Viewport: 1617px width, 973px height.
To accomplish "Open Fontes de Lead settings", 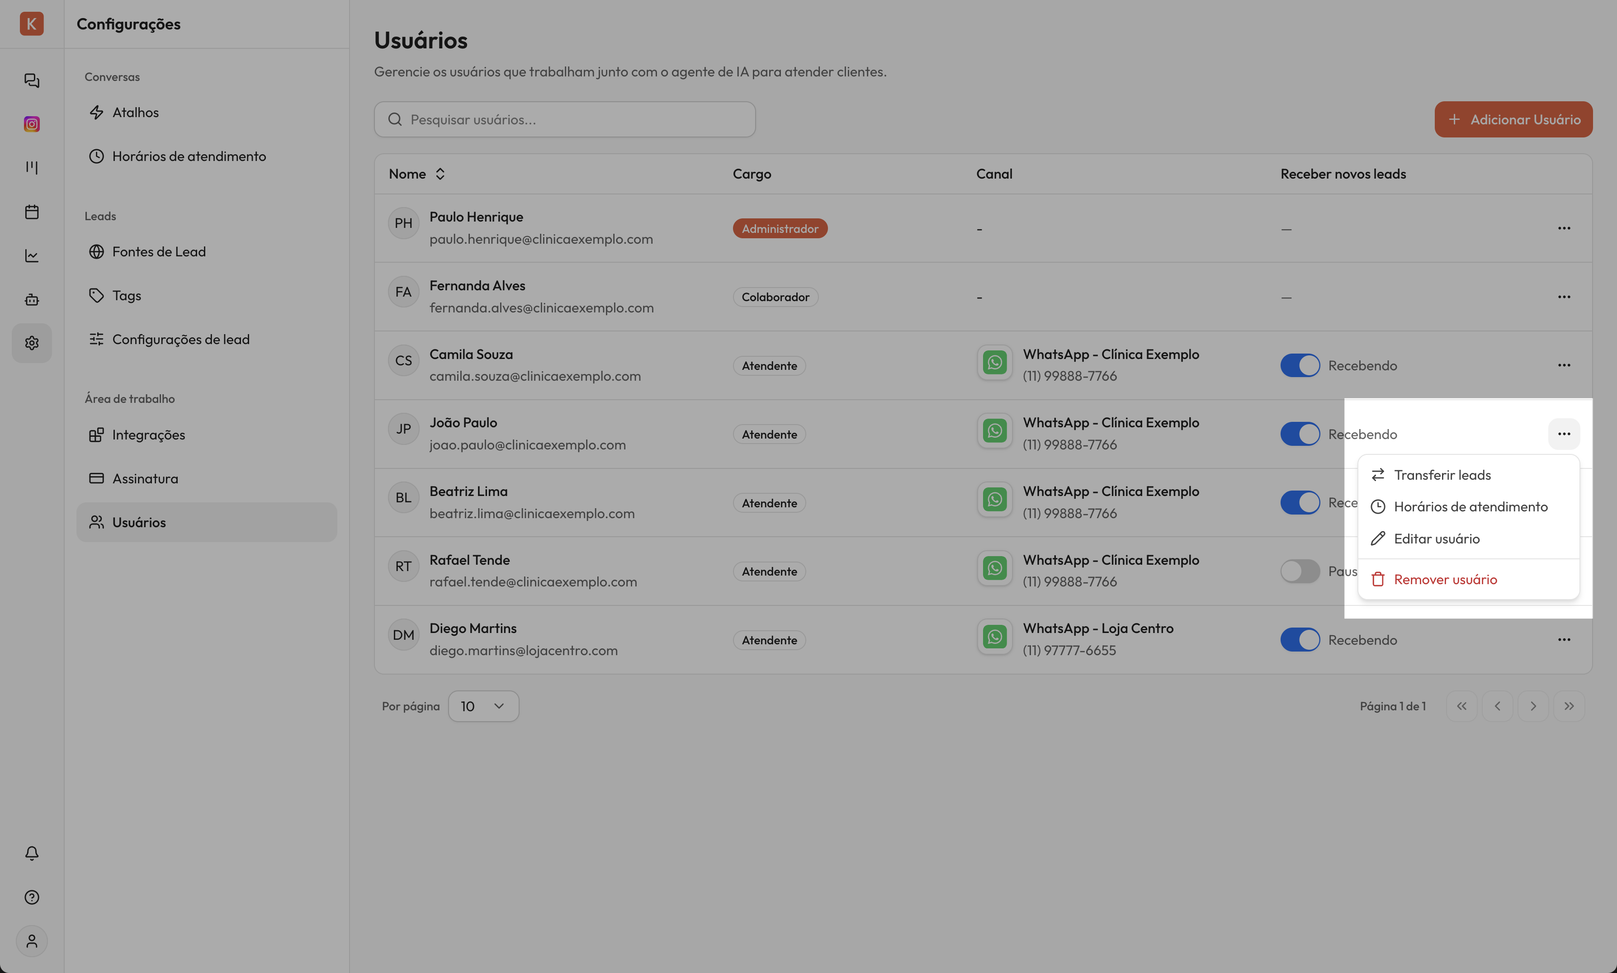I will coord(207,252).
